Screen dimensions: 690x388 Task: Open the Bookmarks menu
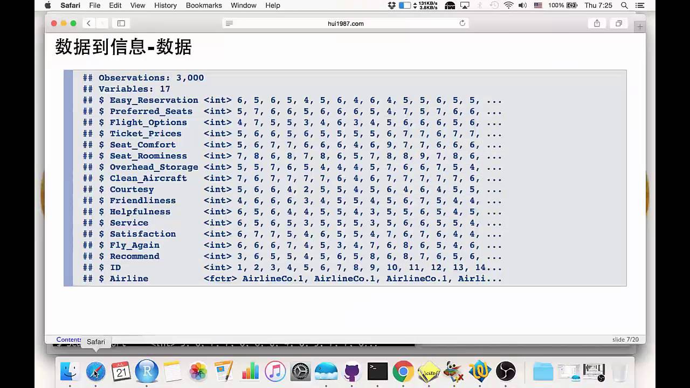point(204,5)
